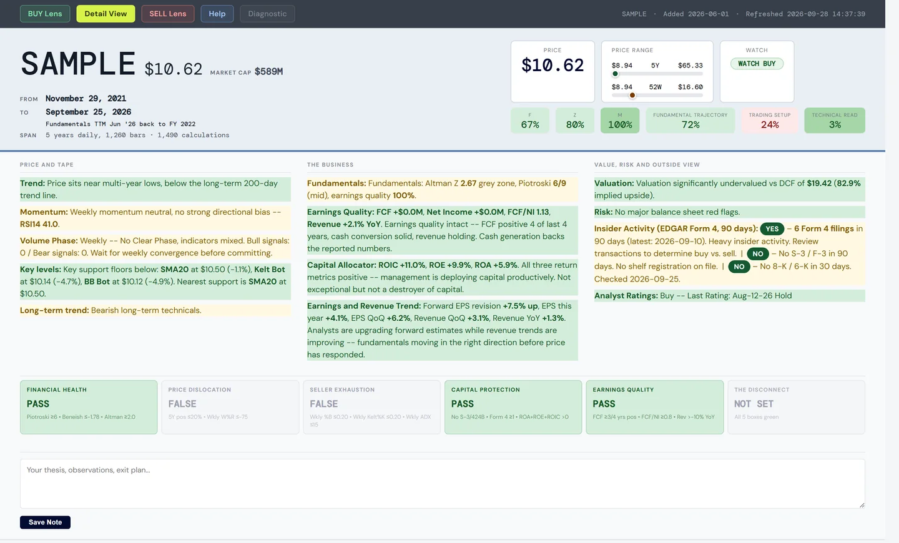Focus the thesis notes text area

coord(443,484)
